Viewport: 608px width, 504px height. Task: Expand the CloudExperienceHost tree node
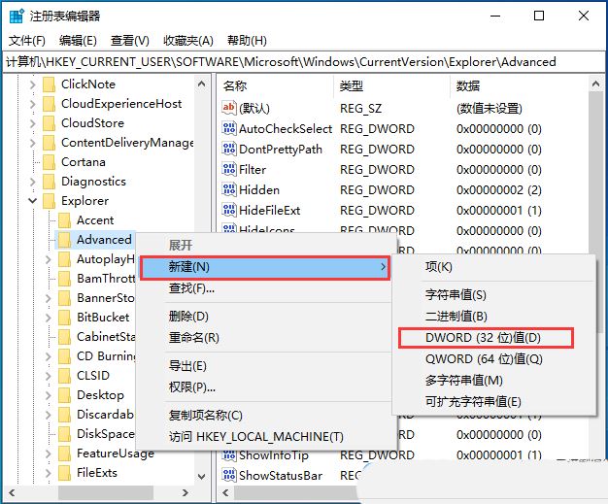point(33,104)
